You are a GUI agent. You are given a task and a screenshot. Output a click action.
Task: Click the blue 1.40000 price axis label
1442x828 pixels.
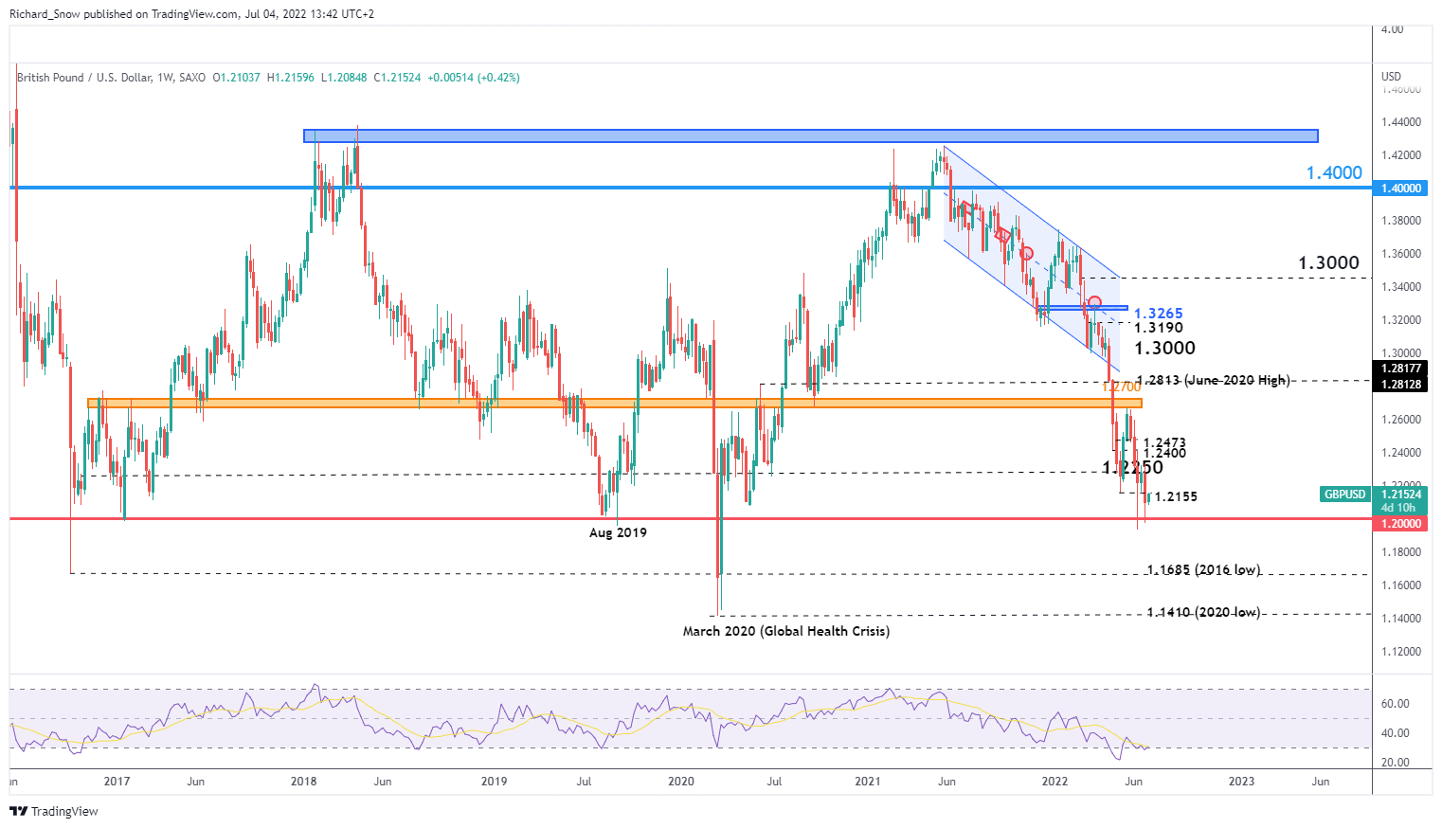pos(1399,189)
